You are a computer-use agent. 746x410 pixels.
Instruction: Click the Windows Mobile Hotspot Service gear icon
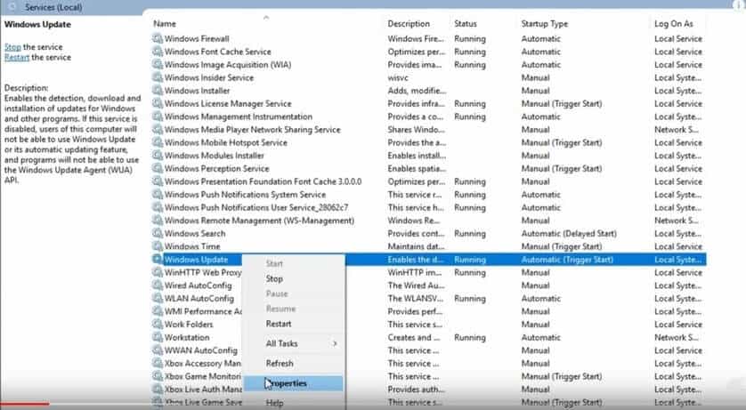pyautogui.click(x=158, y=142)
